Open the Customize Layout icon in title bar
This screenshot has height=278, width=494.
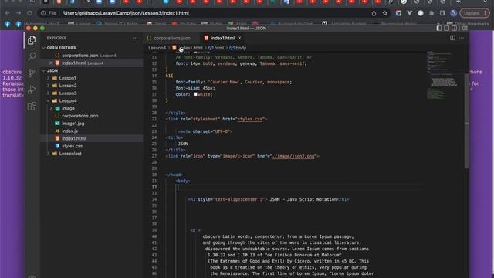coord(465,28)
